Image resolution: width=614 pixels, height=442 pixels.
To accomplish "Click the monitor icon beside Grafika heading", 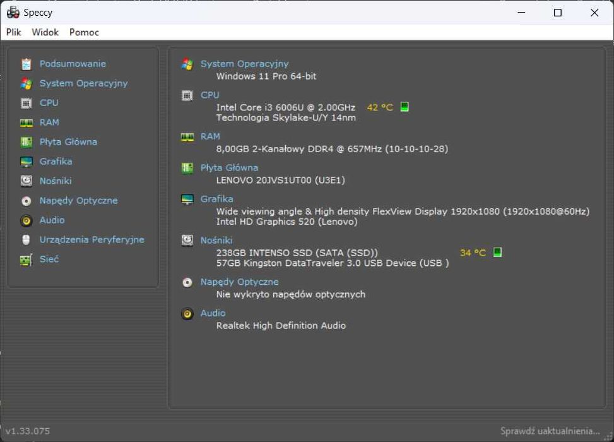I will click(187, 199).
